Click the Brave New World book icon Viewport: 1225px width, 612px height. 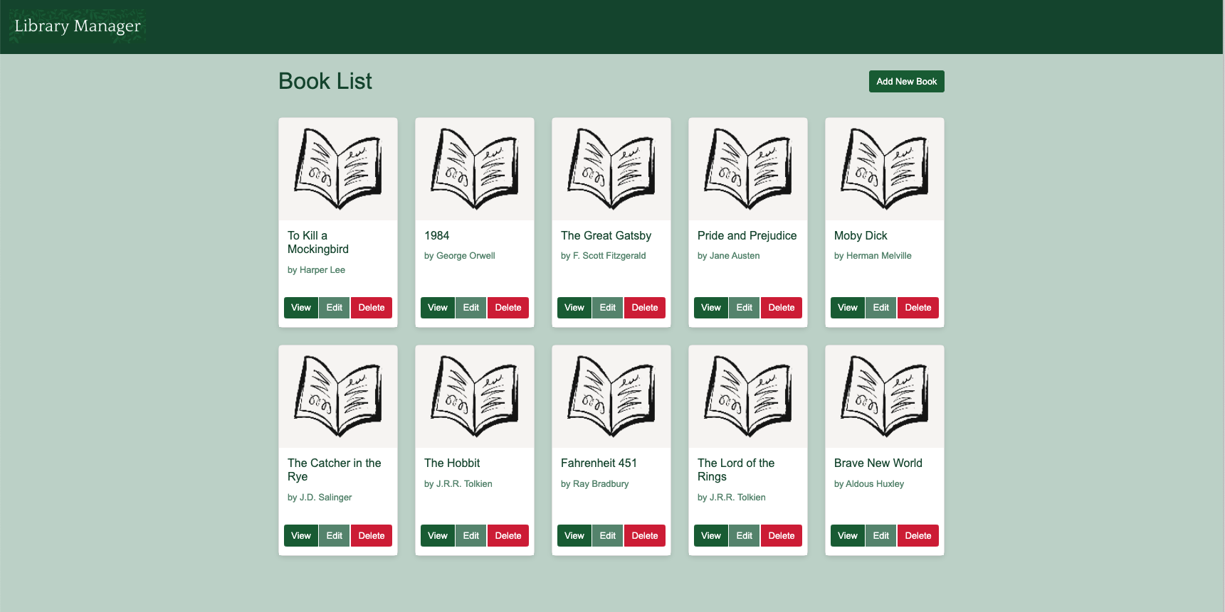coord(884,397)
